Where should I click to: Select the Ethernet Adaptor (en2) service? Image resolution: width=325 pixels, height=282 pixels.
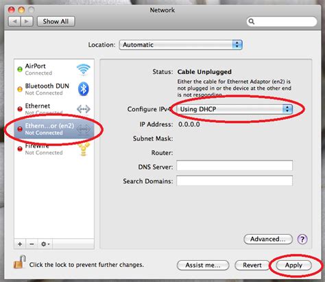54,129
